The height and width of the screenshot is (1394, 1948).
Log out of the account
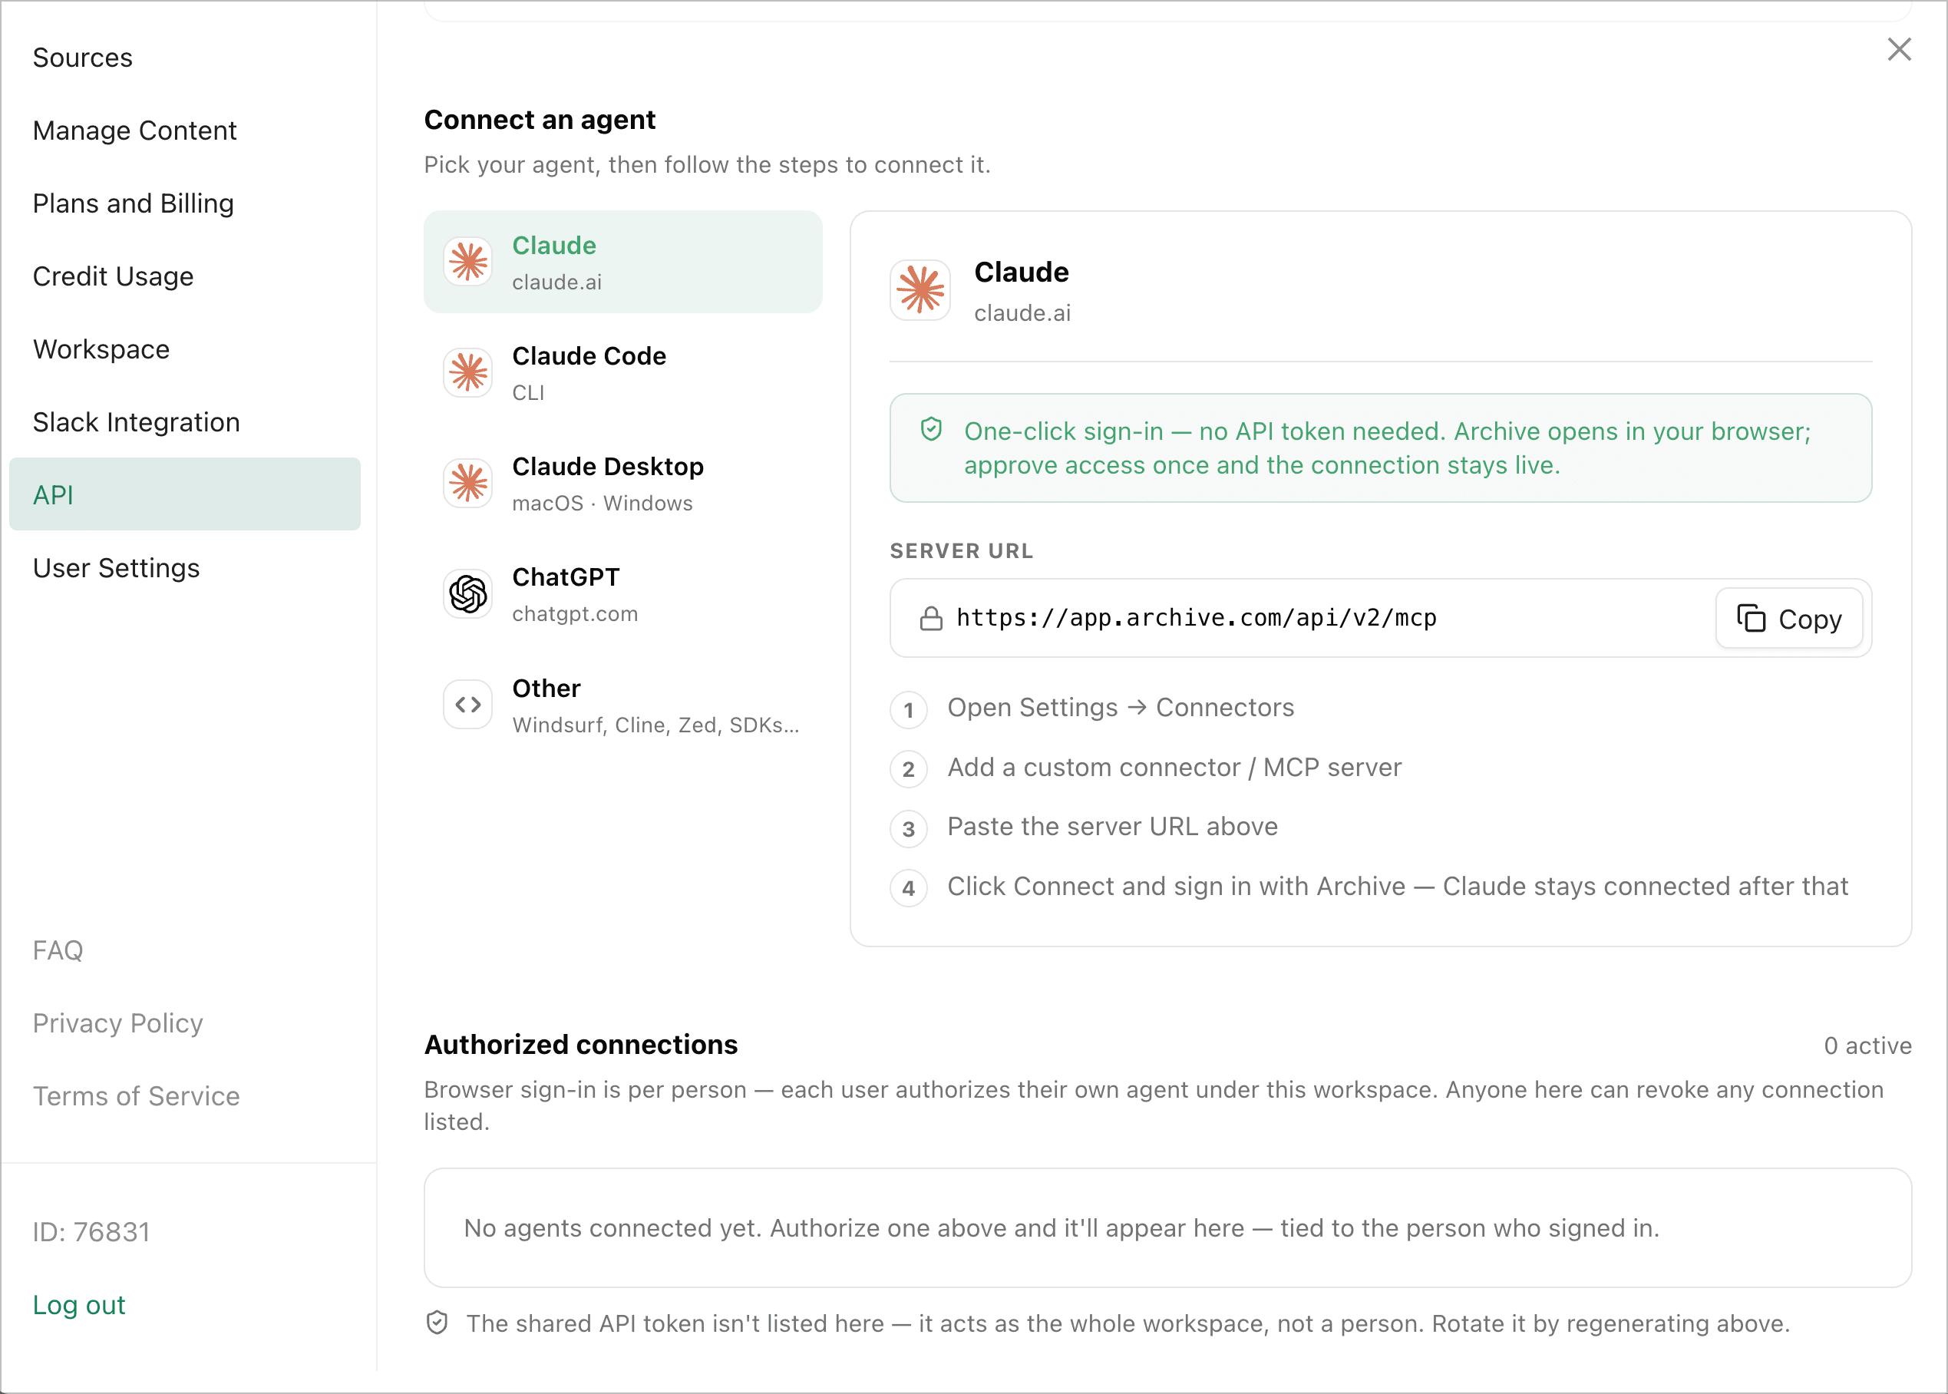(79, 1305)
